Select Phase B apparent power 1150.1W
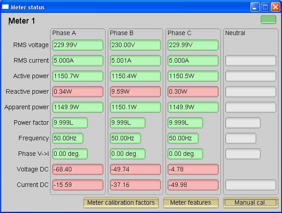Image resolution: width=282 pixels, height=214 pixels. 135,107
